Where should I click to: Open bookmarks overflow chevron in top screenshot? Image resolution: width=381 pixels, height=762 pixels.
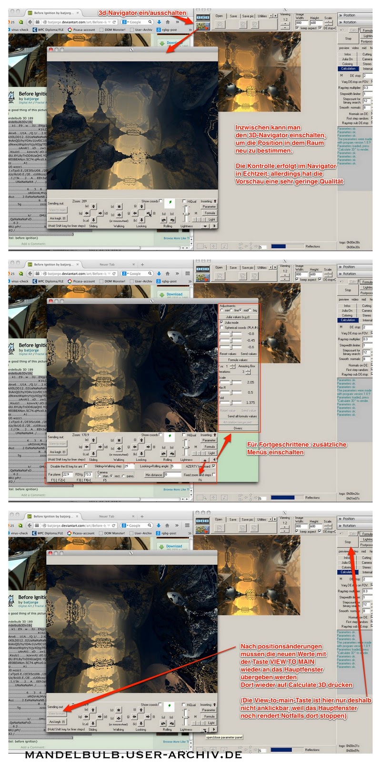click(x=190, y=30)
